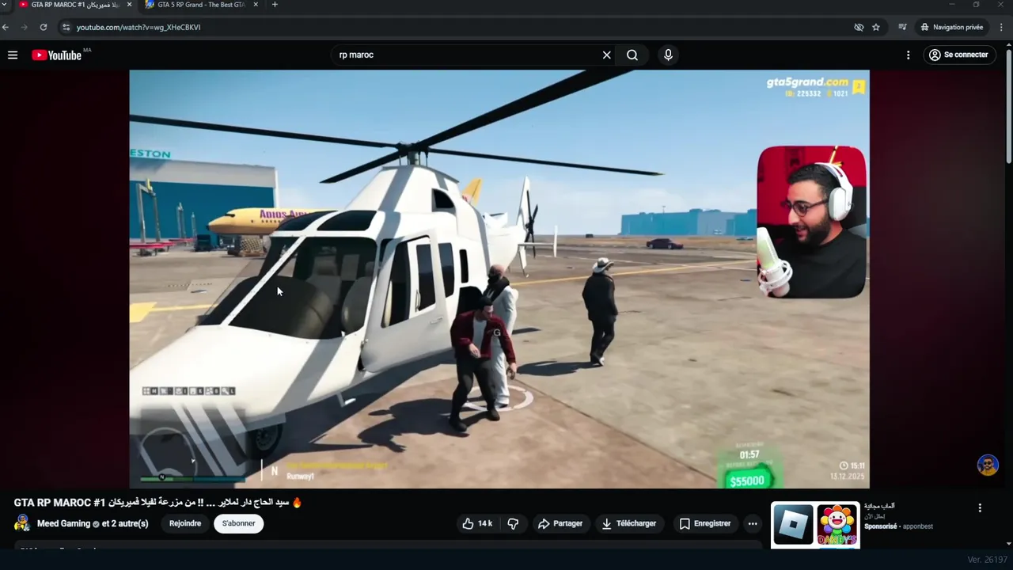Click the S'abonner subscribe button
The height and width of the screenshot is (570, 1013).
coord(238,523)
